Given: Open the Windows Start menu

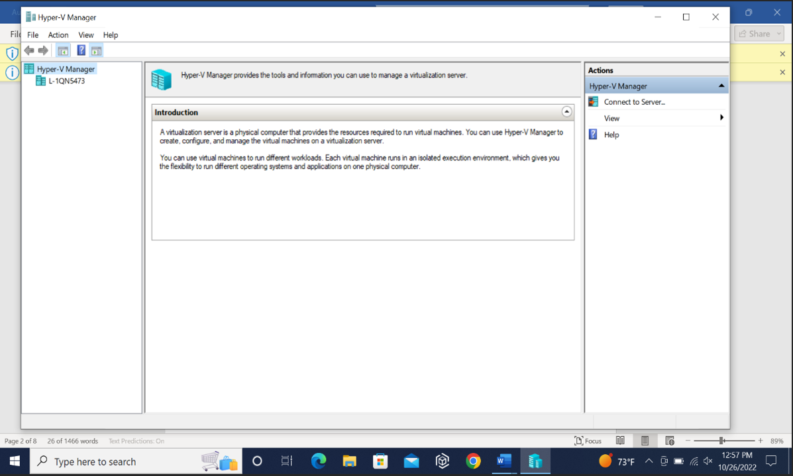Looking at the screenshot, I should pos(15,461).
